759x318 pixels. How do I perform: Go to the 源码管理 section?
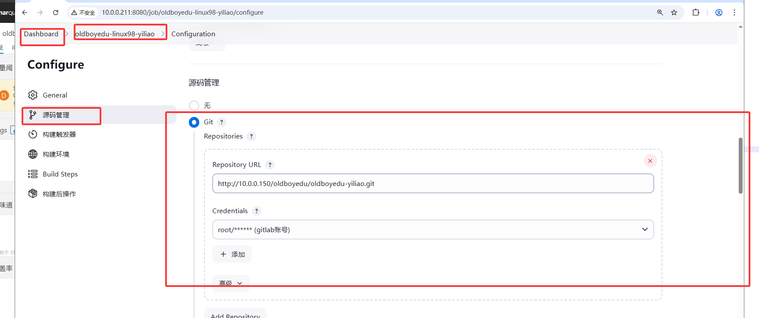[x=100, y=115]
